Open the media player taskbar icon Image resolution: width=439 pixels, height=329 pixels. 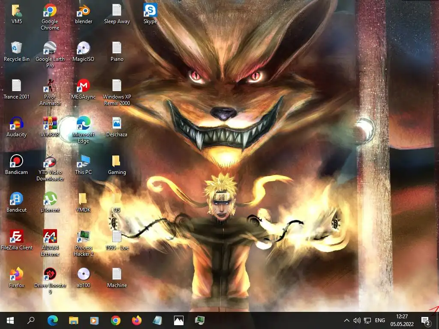point(94,320)
